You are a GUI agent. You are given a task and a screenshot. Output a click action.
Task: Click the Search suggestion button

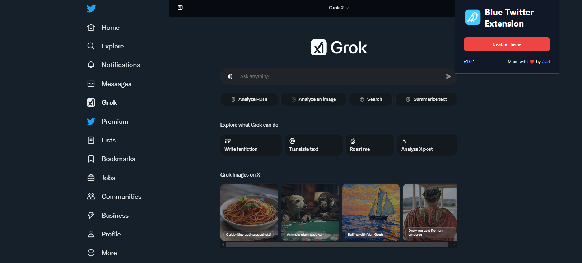pyautogui.click(x=371, y=99)
